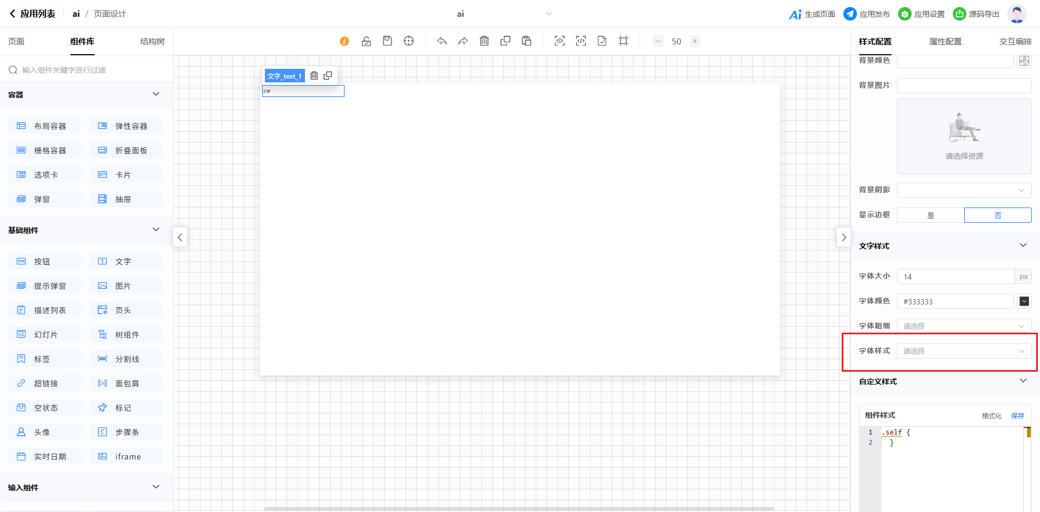Open the 字体样式 dropdown
Viewport: 1040px width, 512px height.
964,351
